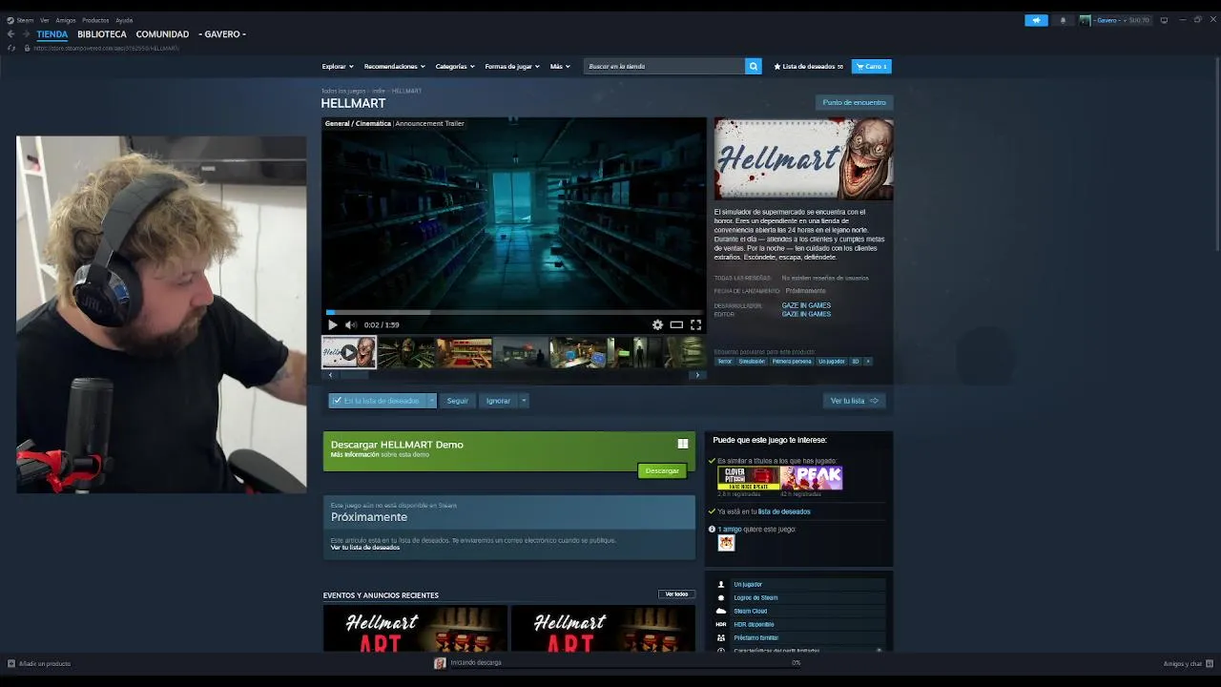Reload the page with refresh icon
Image resolution: width=1221 pixels, height=687 pixels.
pyautogui.click(x=11, y=48)
